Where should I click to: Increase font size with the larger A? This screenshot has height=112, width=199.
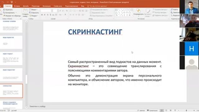pos(60,11)
